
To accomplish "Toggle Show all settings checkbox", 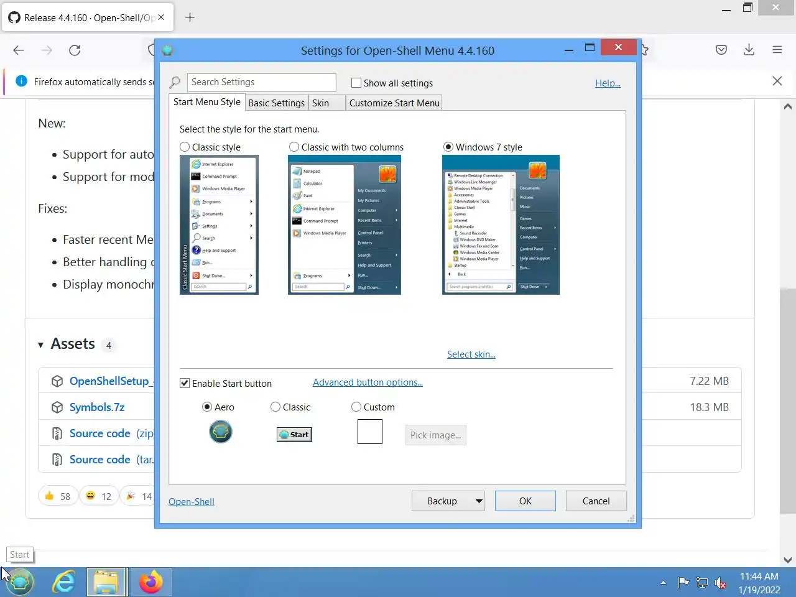I will [356, 83].
